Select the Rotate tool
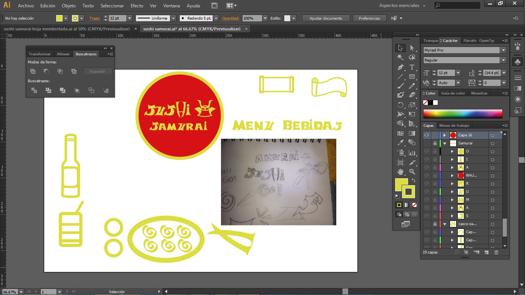The width and height of the screenshot is (525, 295). point(400,104)
